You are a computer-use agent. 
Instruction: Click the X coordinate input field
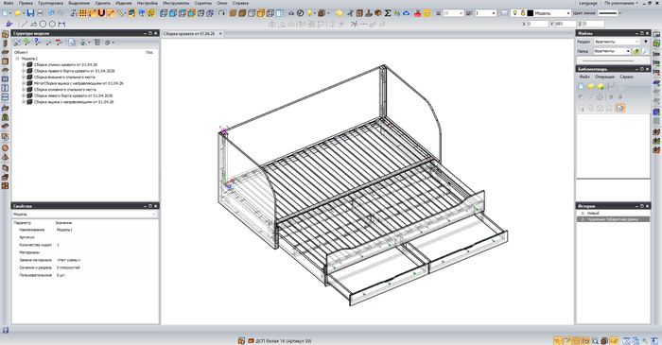(x=538, y=24)
